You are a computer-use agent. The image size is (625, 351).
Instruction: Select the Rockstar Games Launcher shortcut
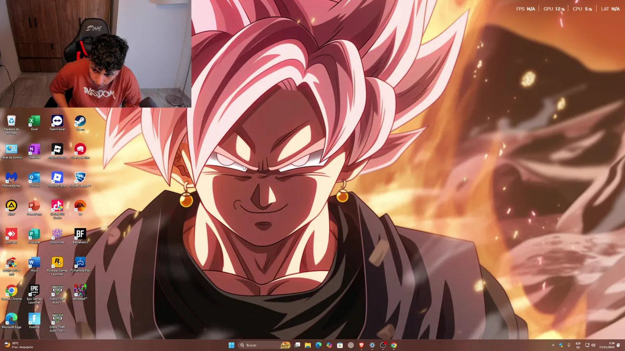point(57,267)
